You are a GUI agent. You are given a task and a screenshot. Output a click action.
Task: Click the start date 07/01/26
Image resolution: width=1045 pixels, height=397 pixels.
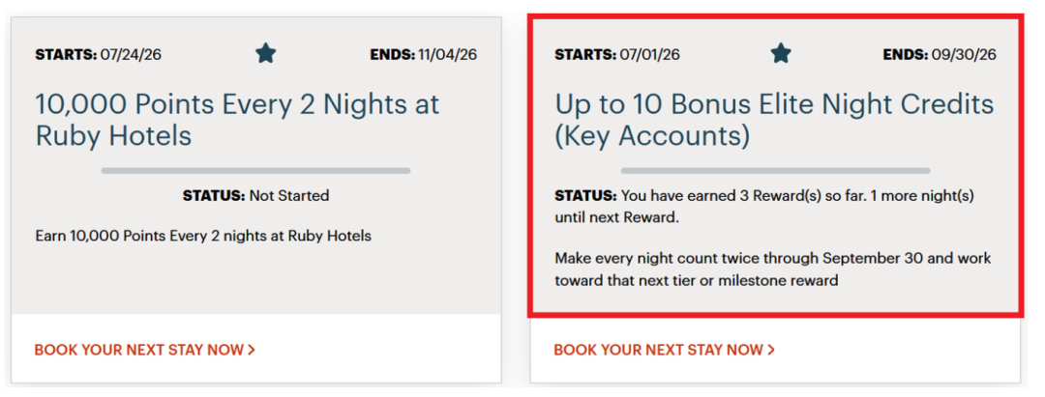[x=650, y=54]
